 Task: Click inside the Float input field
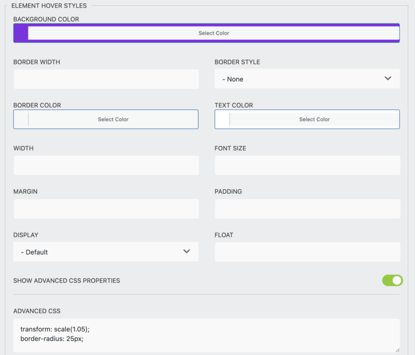pos(307,252)
